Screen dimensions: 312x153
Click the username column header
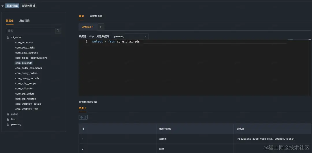pos(195,129)
